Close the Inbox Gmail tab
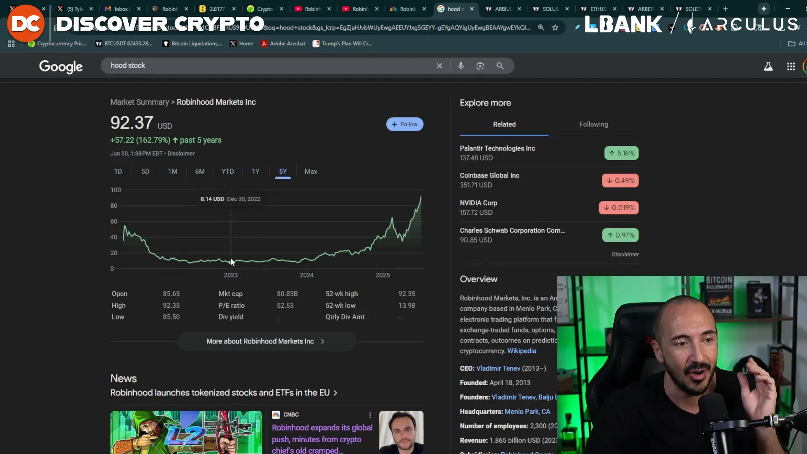 tap(139, 9)
